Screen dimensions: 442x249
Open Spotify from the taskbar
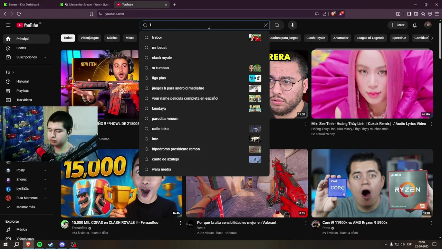[x=39, y=245]
